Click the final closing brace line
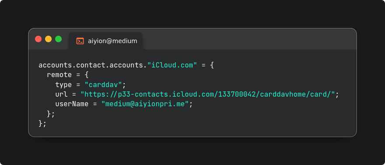The width and height of the screenshot is (385, 165). (x=42, y=123)
